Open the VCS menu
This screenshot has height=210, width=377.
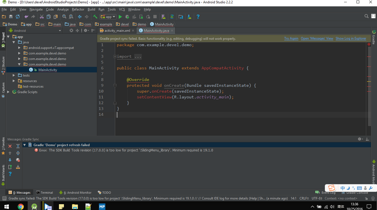(122, 9)
